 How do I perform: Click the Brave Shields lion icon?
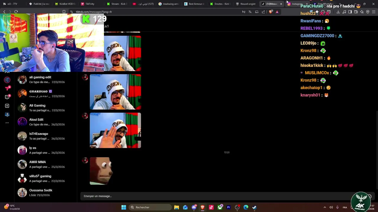tap(271, 12)
